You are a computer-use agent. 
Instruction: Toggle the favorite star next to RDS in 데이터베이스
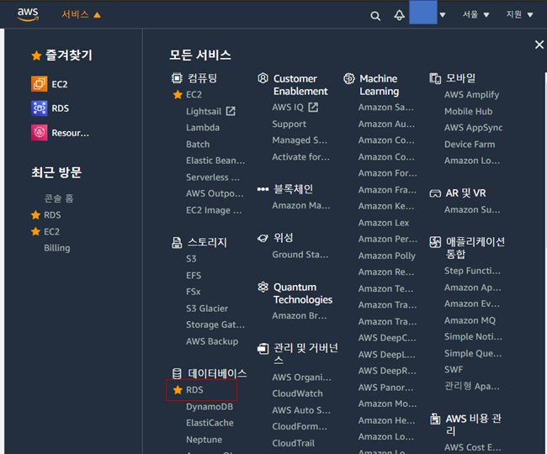click(x=178, y=390)
